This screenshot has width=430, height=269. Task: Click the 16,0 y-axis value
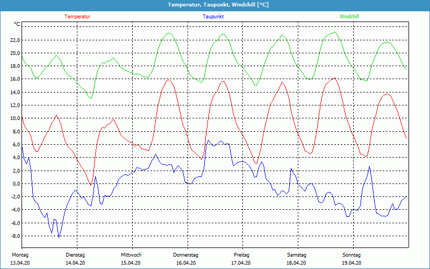(15, 79)
